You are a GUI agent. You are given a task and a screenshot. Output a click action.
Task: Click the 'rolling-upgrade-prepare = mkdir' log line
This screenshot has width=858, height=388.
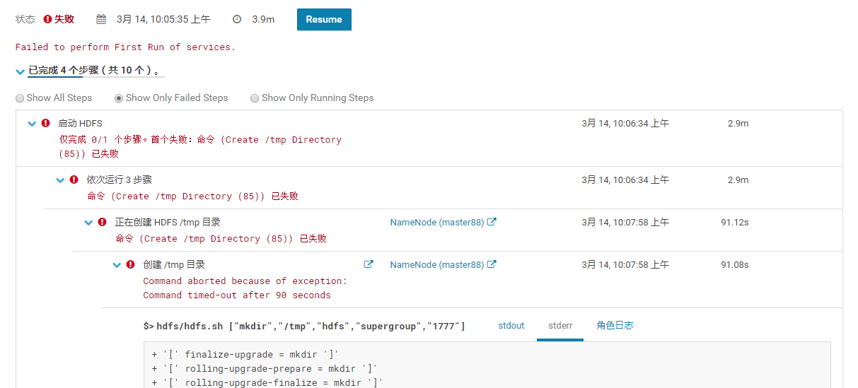[x=265, y=369]
